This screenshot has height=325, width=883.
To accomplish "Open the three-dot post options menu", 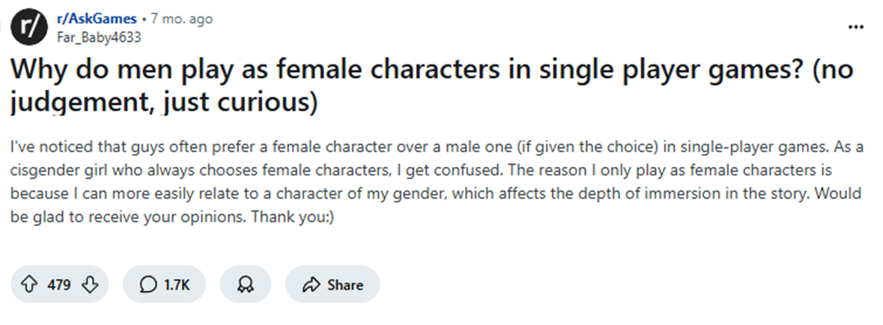I will click(855, 27).
